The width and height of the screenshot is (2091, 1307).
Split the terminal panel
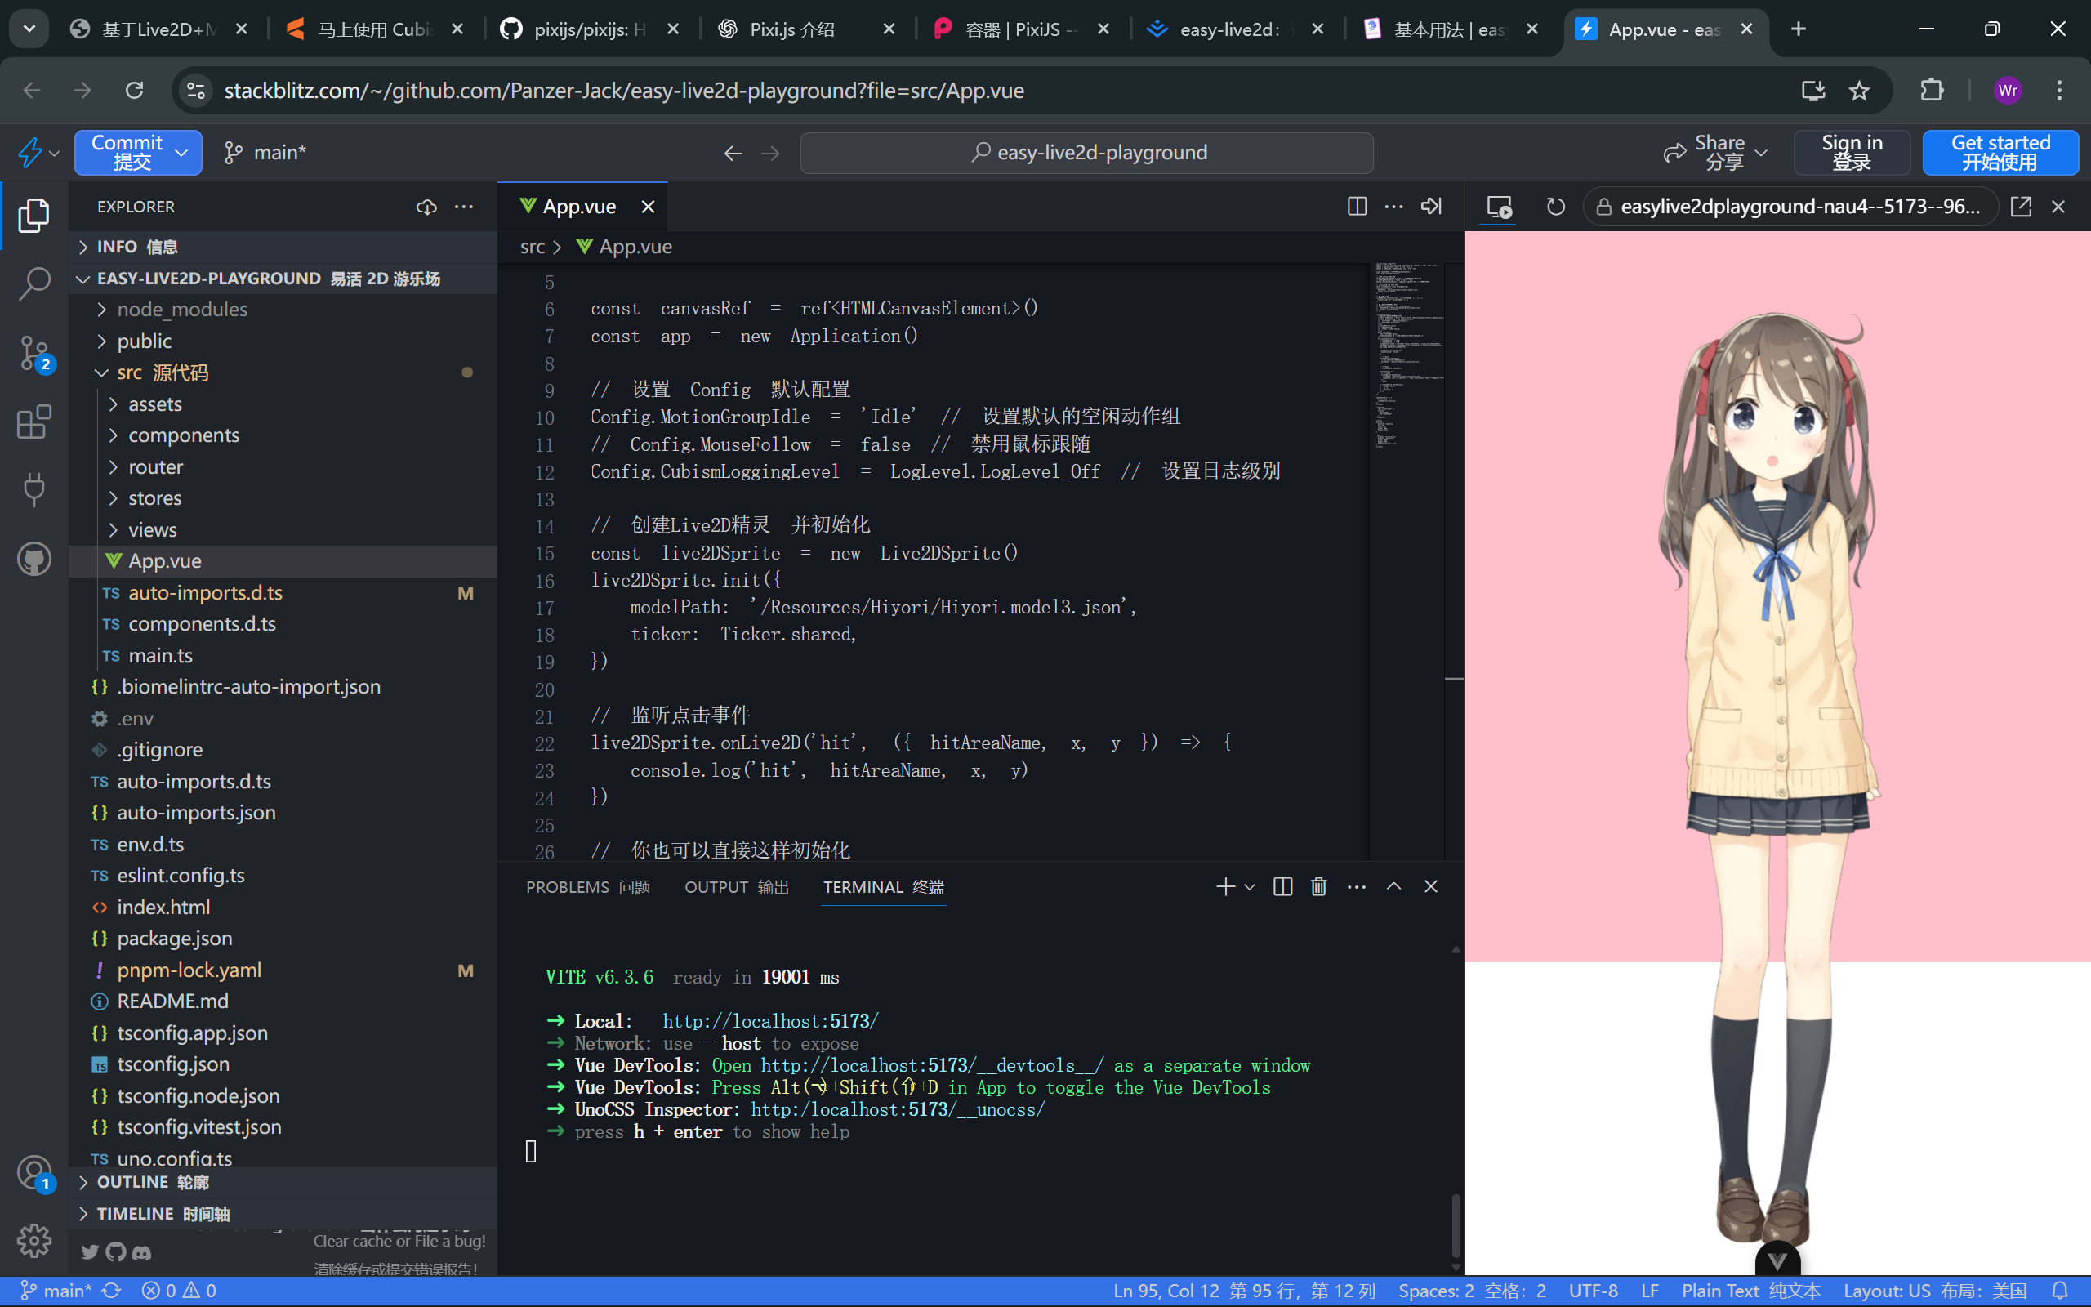point(1282,887)
